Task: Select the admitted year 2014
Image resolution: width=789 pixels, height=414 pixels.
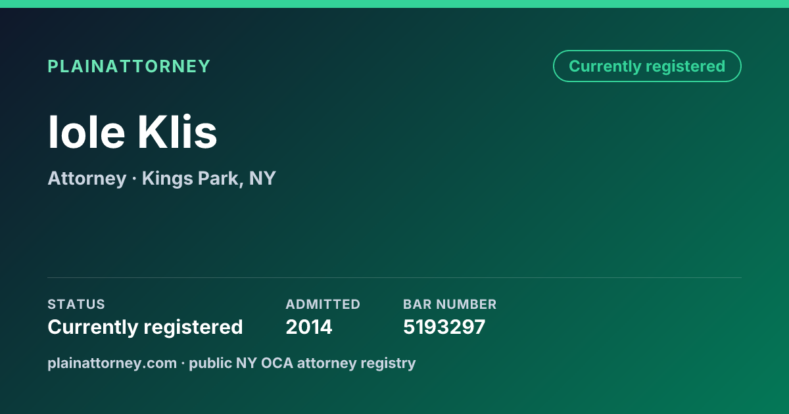Action: click(x=309, y=327)
